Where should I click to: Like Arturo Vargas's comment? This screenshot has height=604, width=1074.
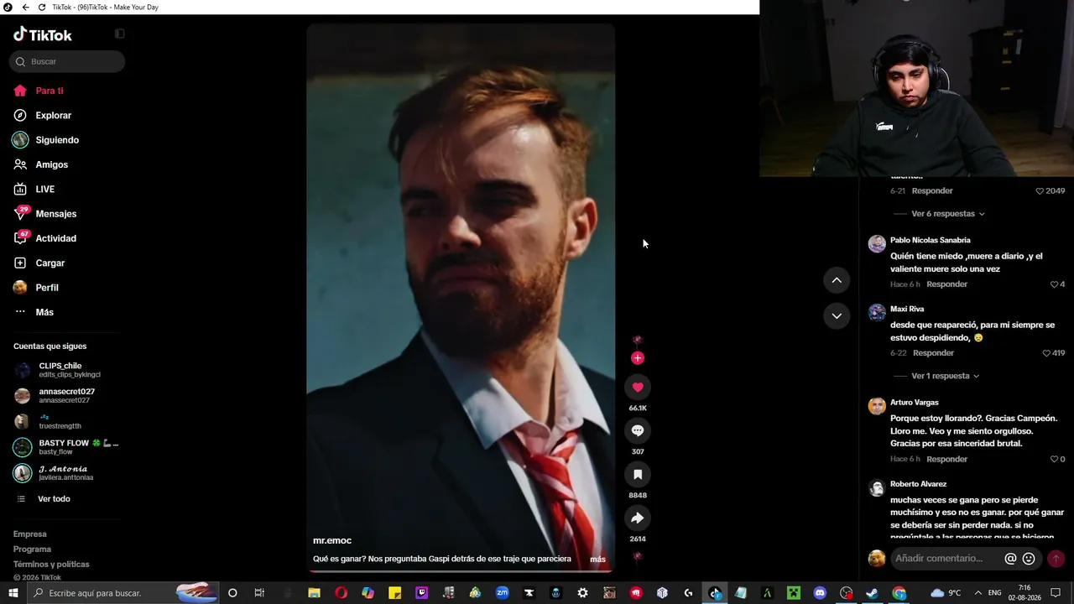(x=1055, y=459)
